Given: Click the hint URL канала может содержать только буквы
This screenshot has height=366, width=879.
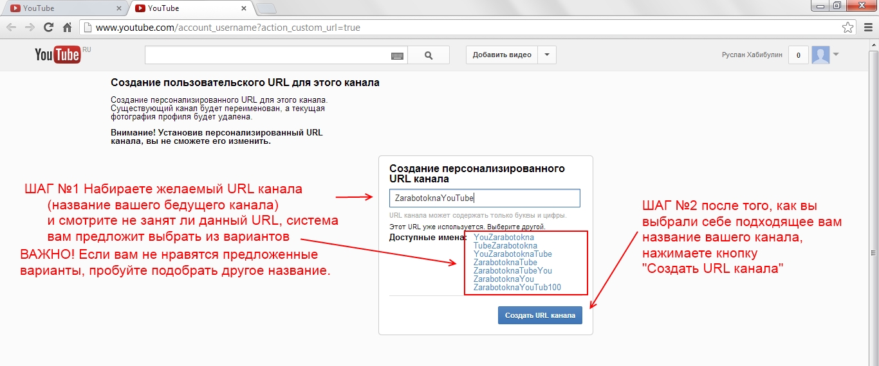Looking at the screenshot, I should (x=478, y=216).
